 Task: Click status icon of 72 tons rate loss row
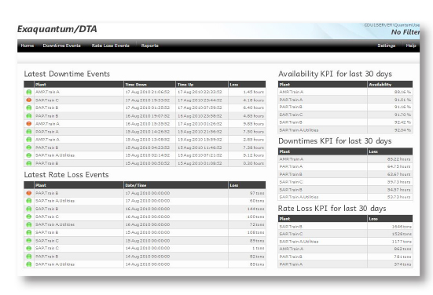tap(29, 224)
